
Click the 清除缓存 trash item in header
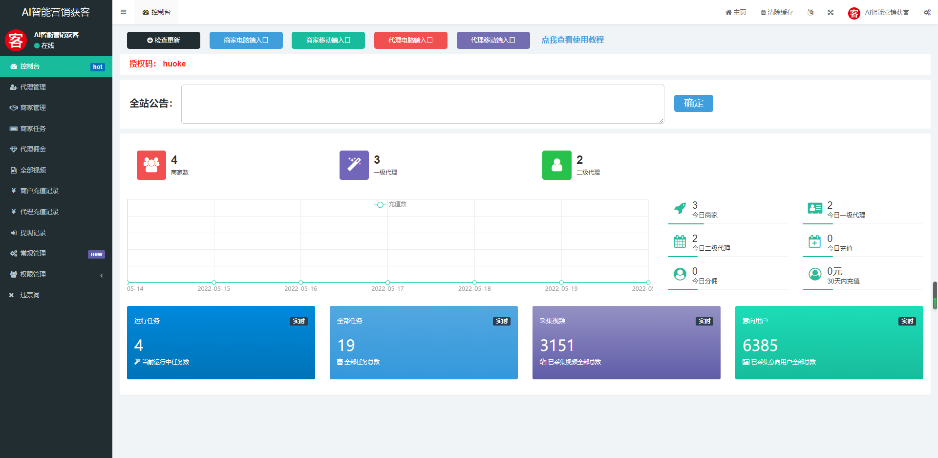tap(777, 12)
